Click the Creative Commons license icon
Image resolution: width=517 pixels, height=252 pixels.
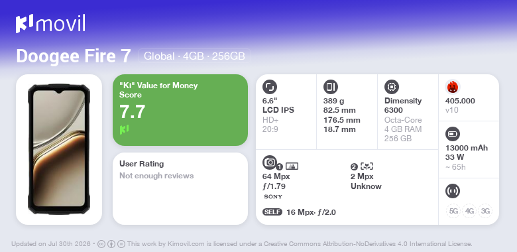(101, 244)
